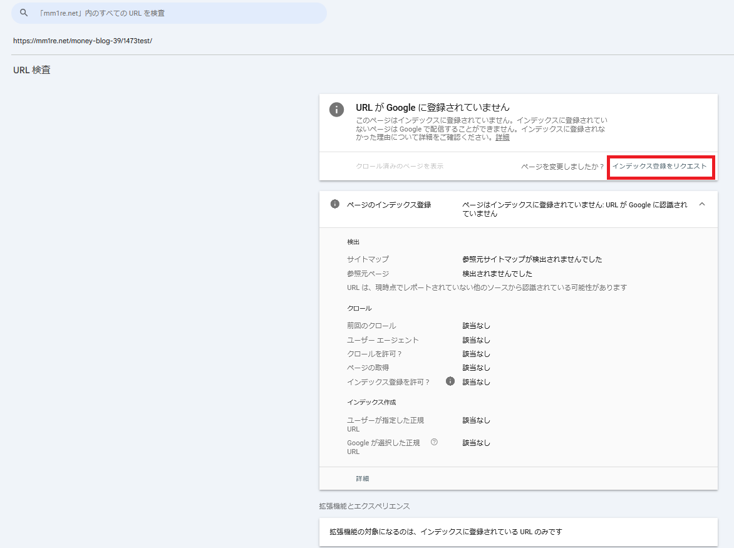Collapse the page indexing section with the chevron
The image size is (734, 548).
tap(701, 204)
